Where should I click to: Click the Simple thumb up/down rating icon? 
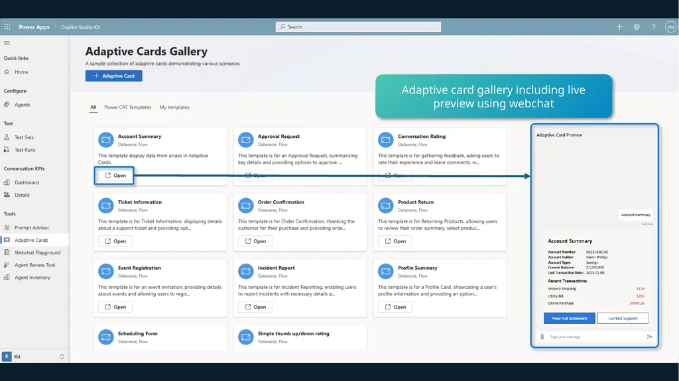(x=245, y=337)
